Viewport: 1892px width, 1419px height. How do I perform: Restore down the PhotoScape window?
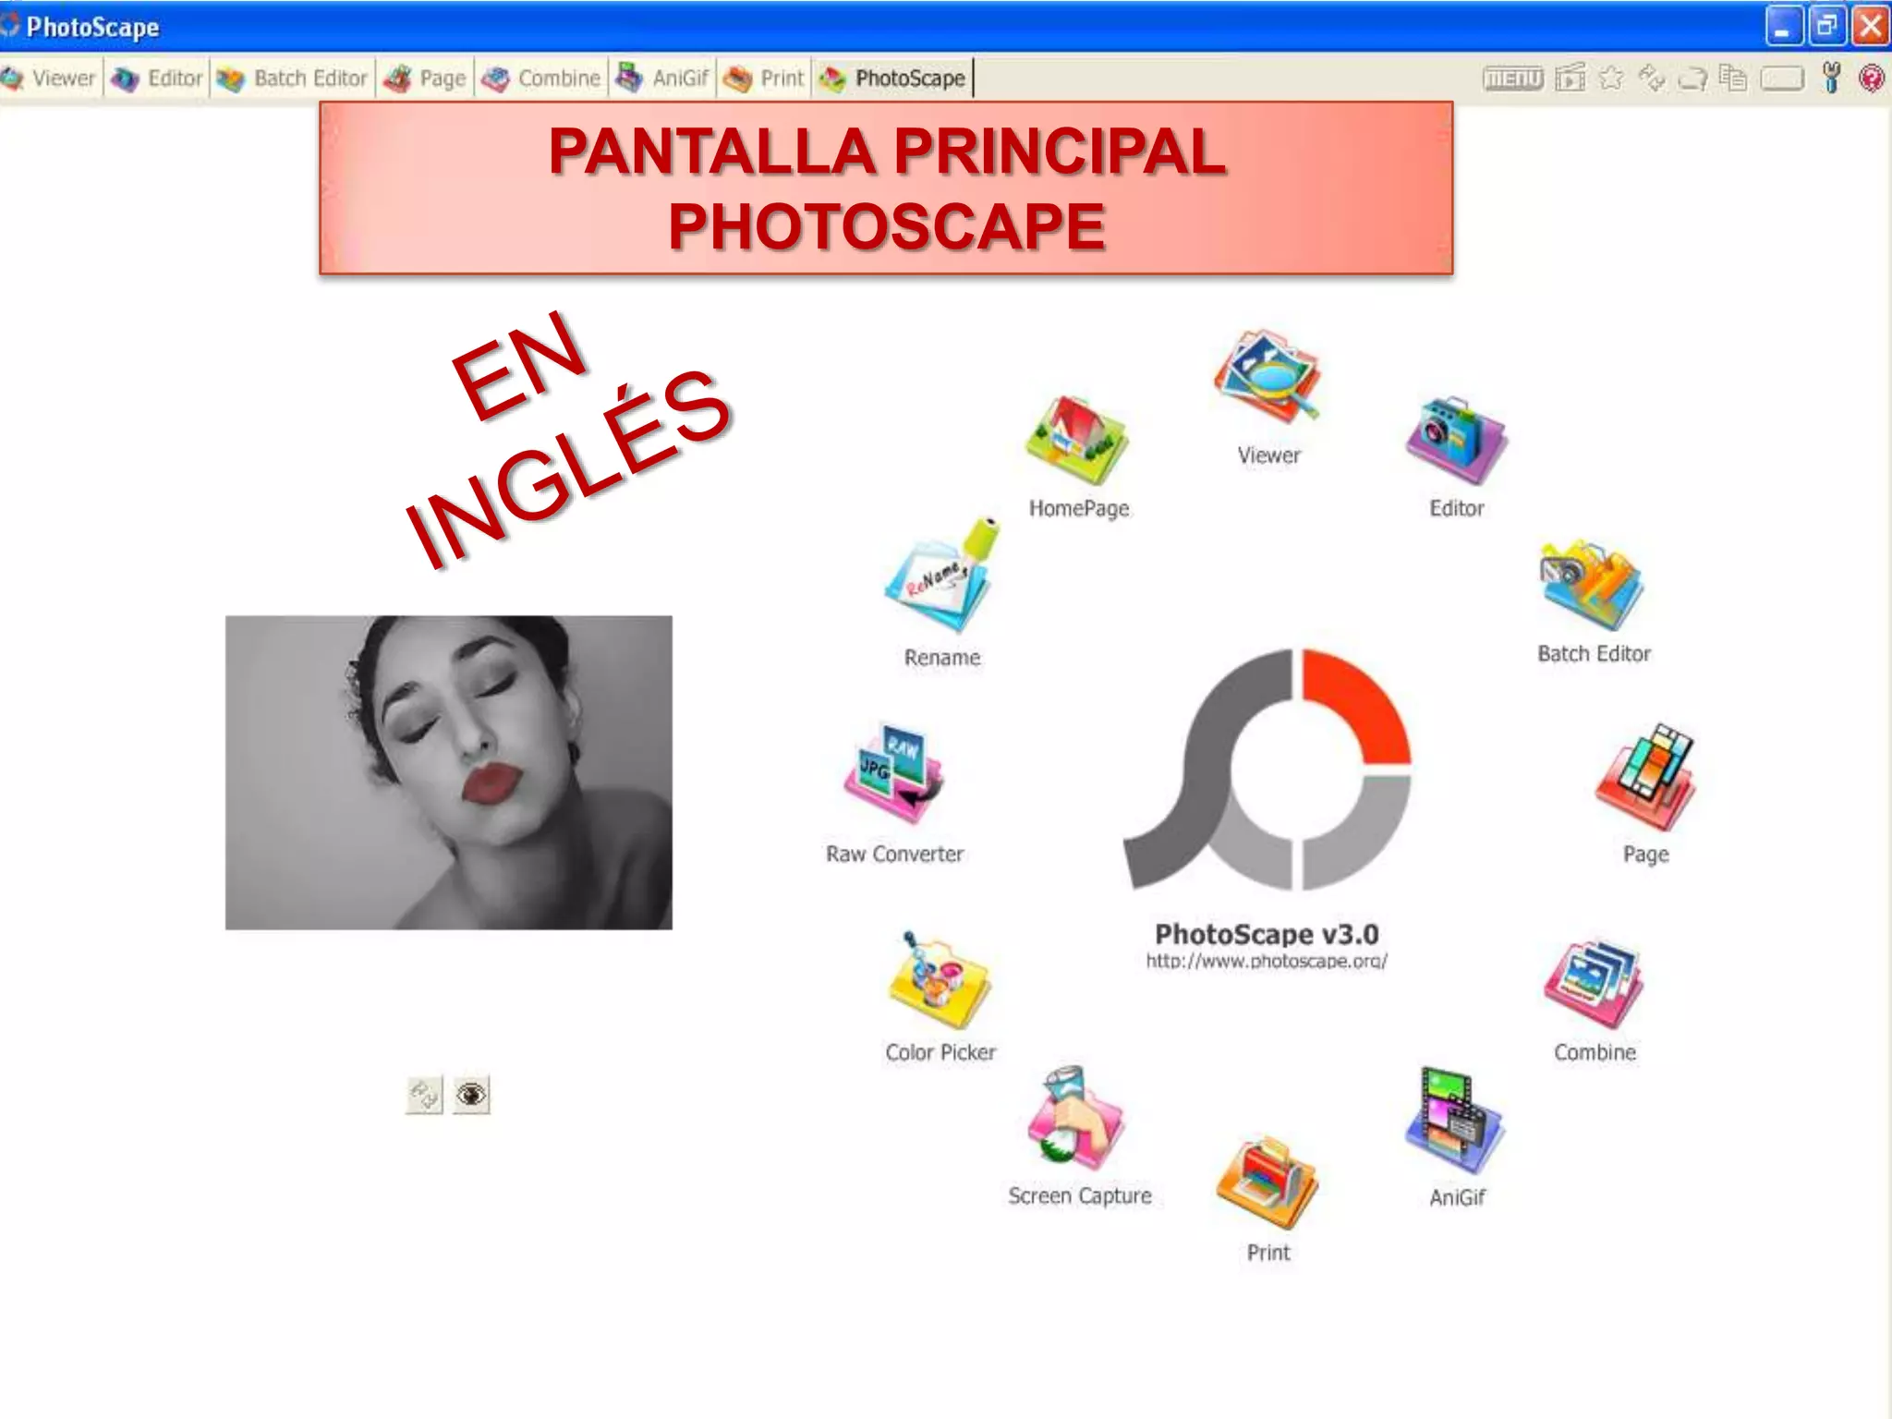pyautogui.click(x=1826, y=26)
